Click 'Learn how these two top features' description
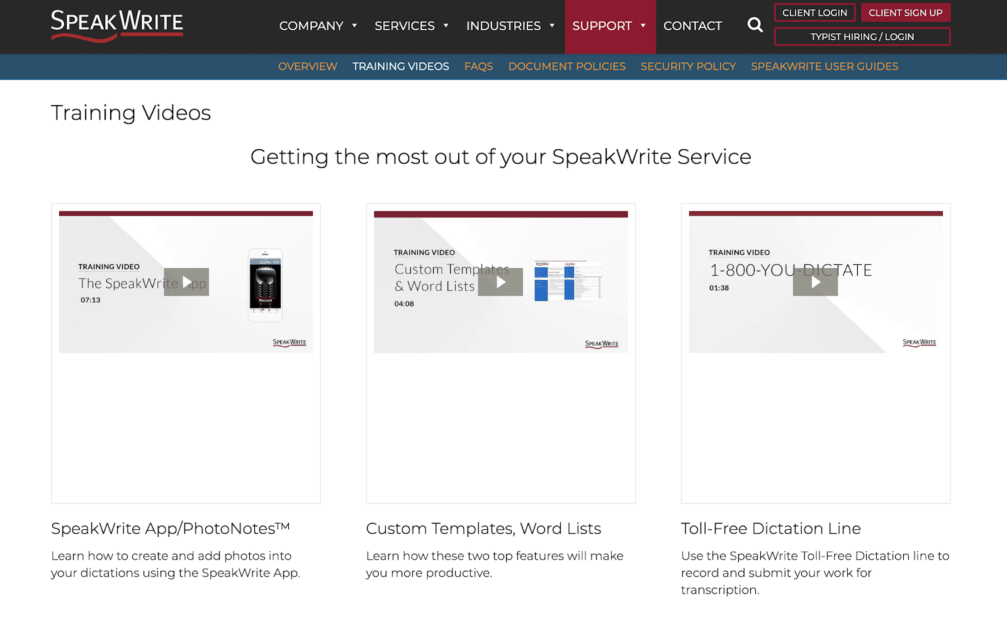Viewport: 1007px width, 623px height. 495,564
